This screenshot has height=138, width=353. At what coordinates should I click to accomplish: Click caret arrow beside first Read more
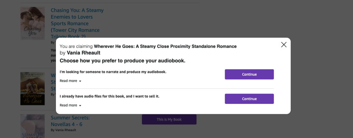(80, 81)
